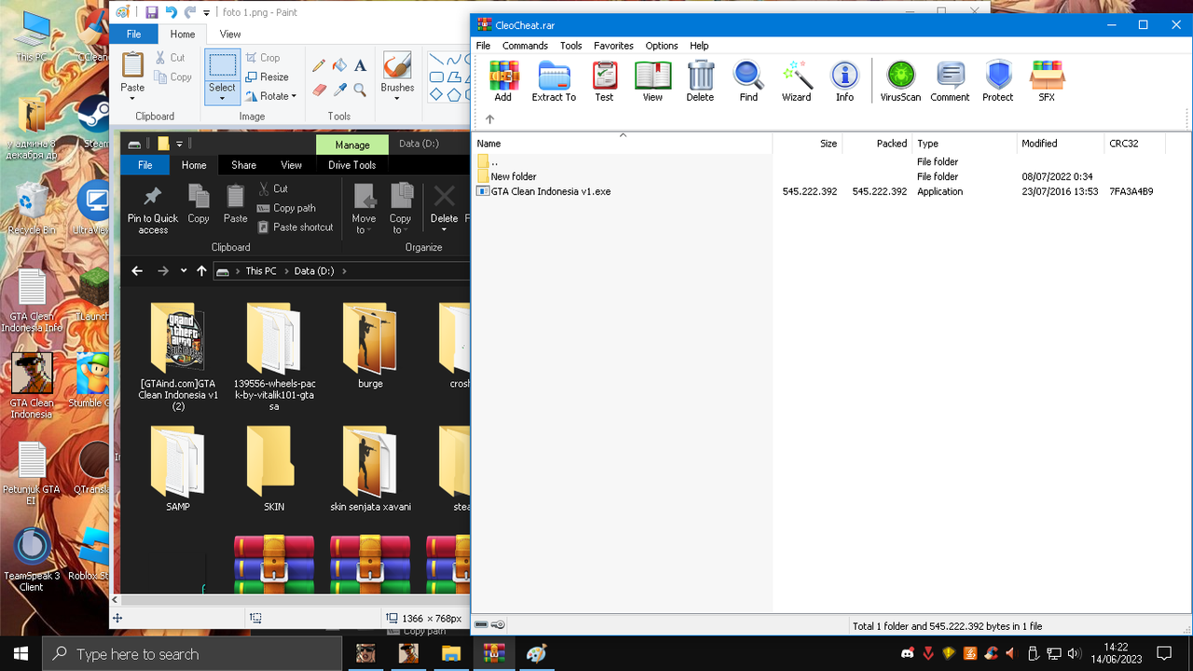This screenshot has width=1193, height=671.
Task: Open the Commands menu in WinRAR
Action: click(x=525, y=46)
